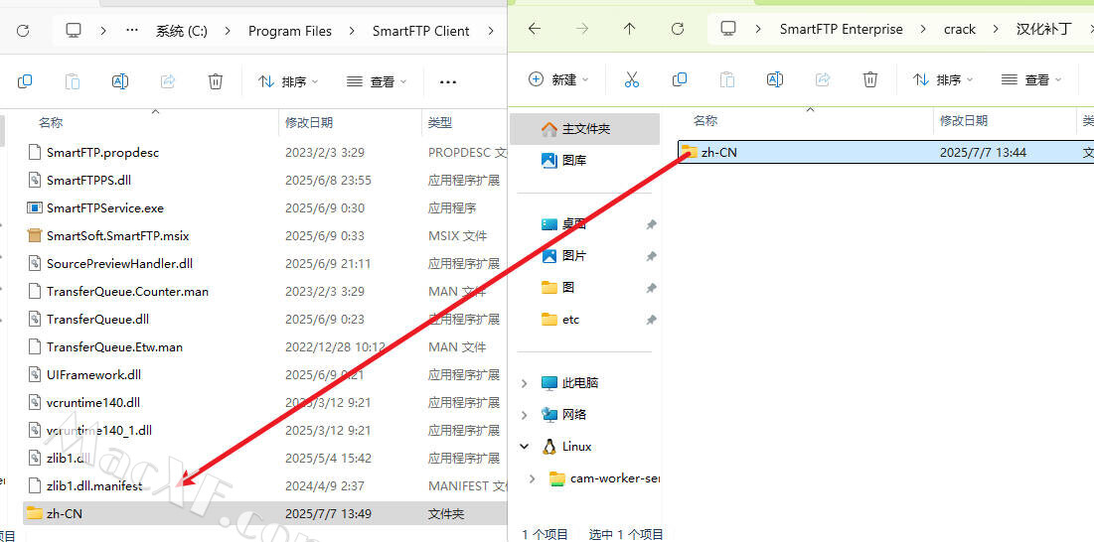1094x542 pixels.
Task: Click the cut scissors icon in the right window
Action: point(632,79)
